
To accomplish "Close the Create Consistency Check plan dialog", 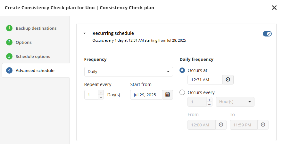I will tap(274, 8).
